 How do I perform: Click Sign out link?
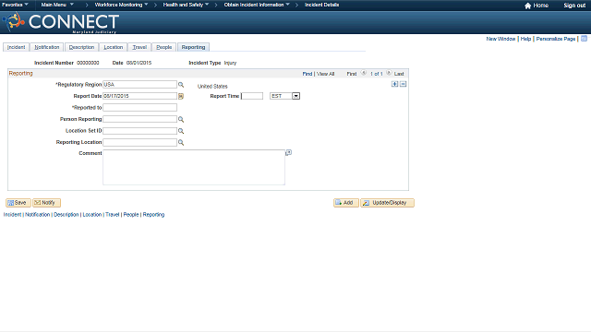pyautogui.click(x=574, y=6)
